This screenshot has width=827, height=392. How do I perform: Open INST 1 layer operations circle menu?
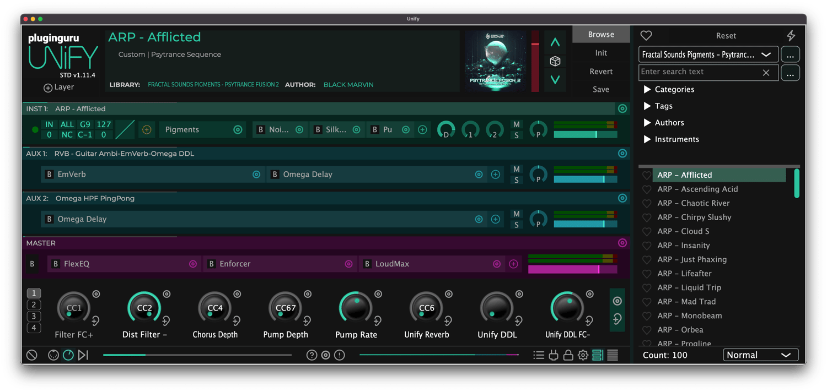click(622, 109)
